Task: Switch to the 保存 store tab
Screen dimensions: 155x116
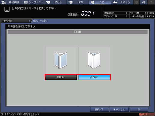Action: pos(78,2)
